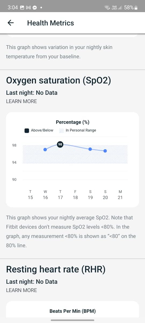Image resolution: width=145 pixels, height=323 pixels.
Task: Tap the Resting heart rate (RHR) heading
Action: pos(56,269)
